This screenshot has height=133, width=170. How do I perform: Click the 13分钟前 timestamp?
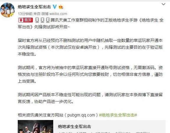point(25,14)
